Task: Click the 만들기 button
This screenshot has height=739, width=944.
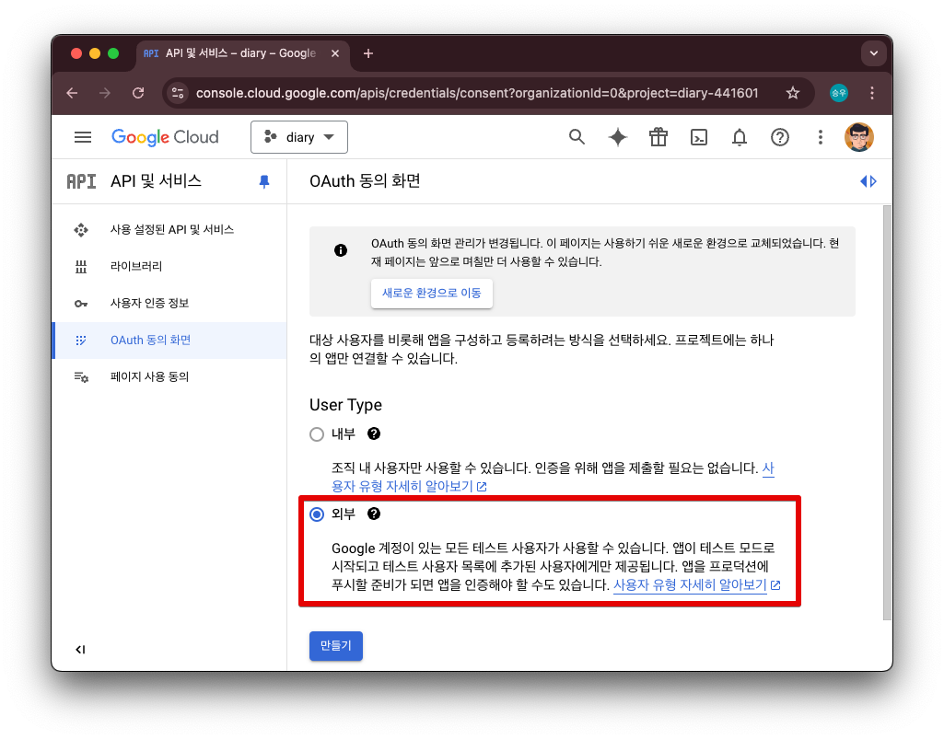Action: pos(336,646)
